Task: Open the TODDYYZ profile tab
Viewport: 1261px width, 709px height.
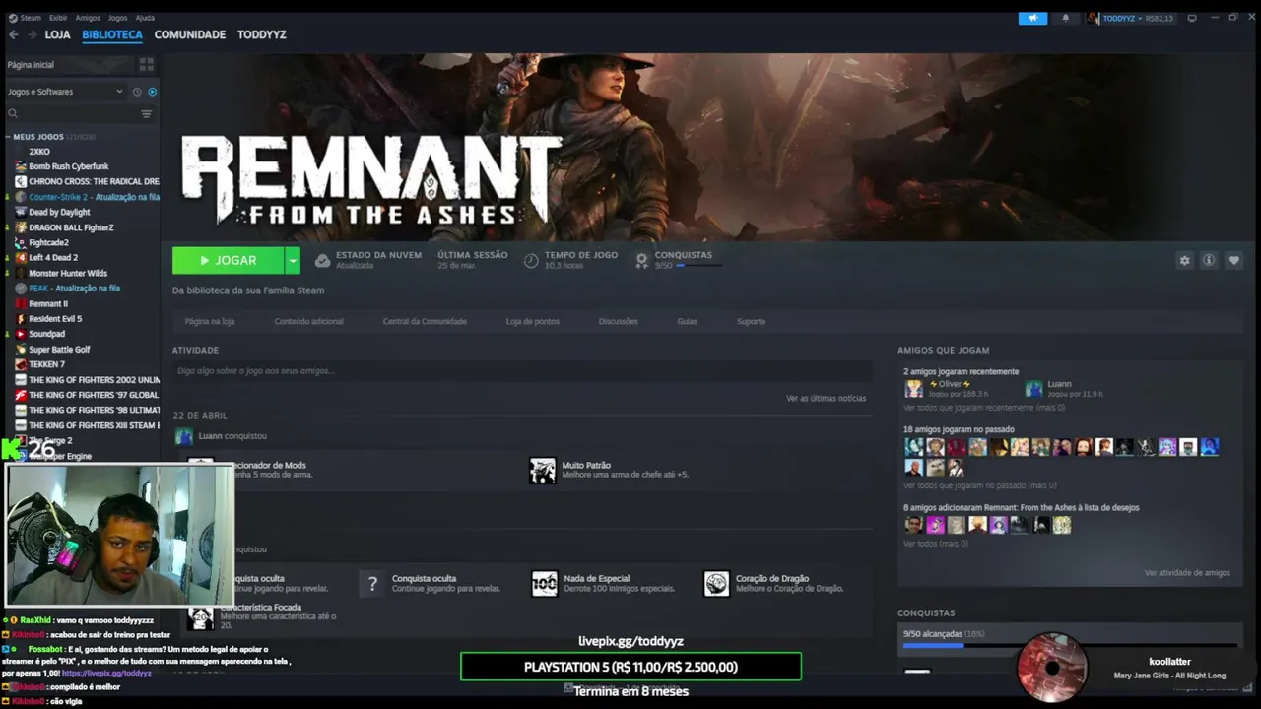Action: 262,34
